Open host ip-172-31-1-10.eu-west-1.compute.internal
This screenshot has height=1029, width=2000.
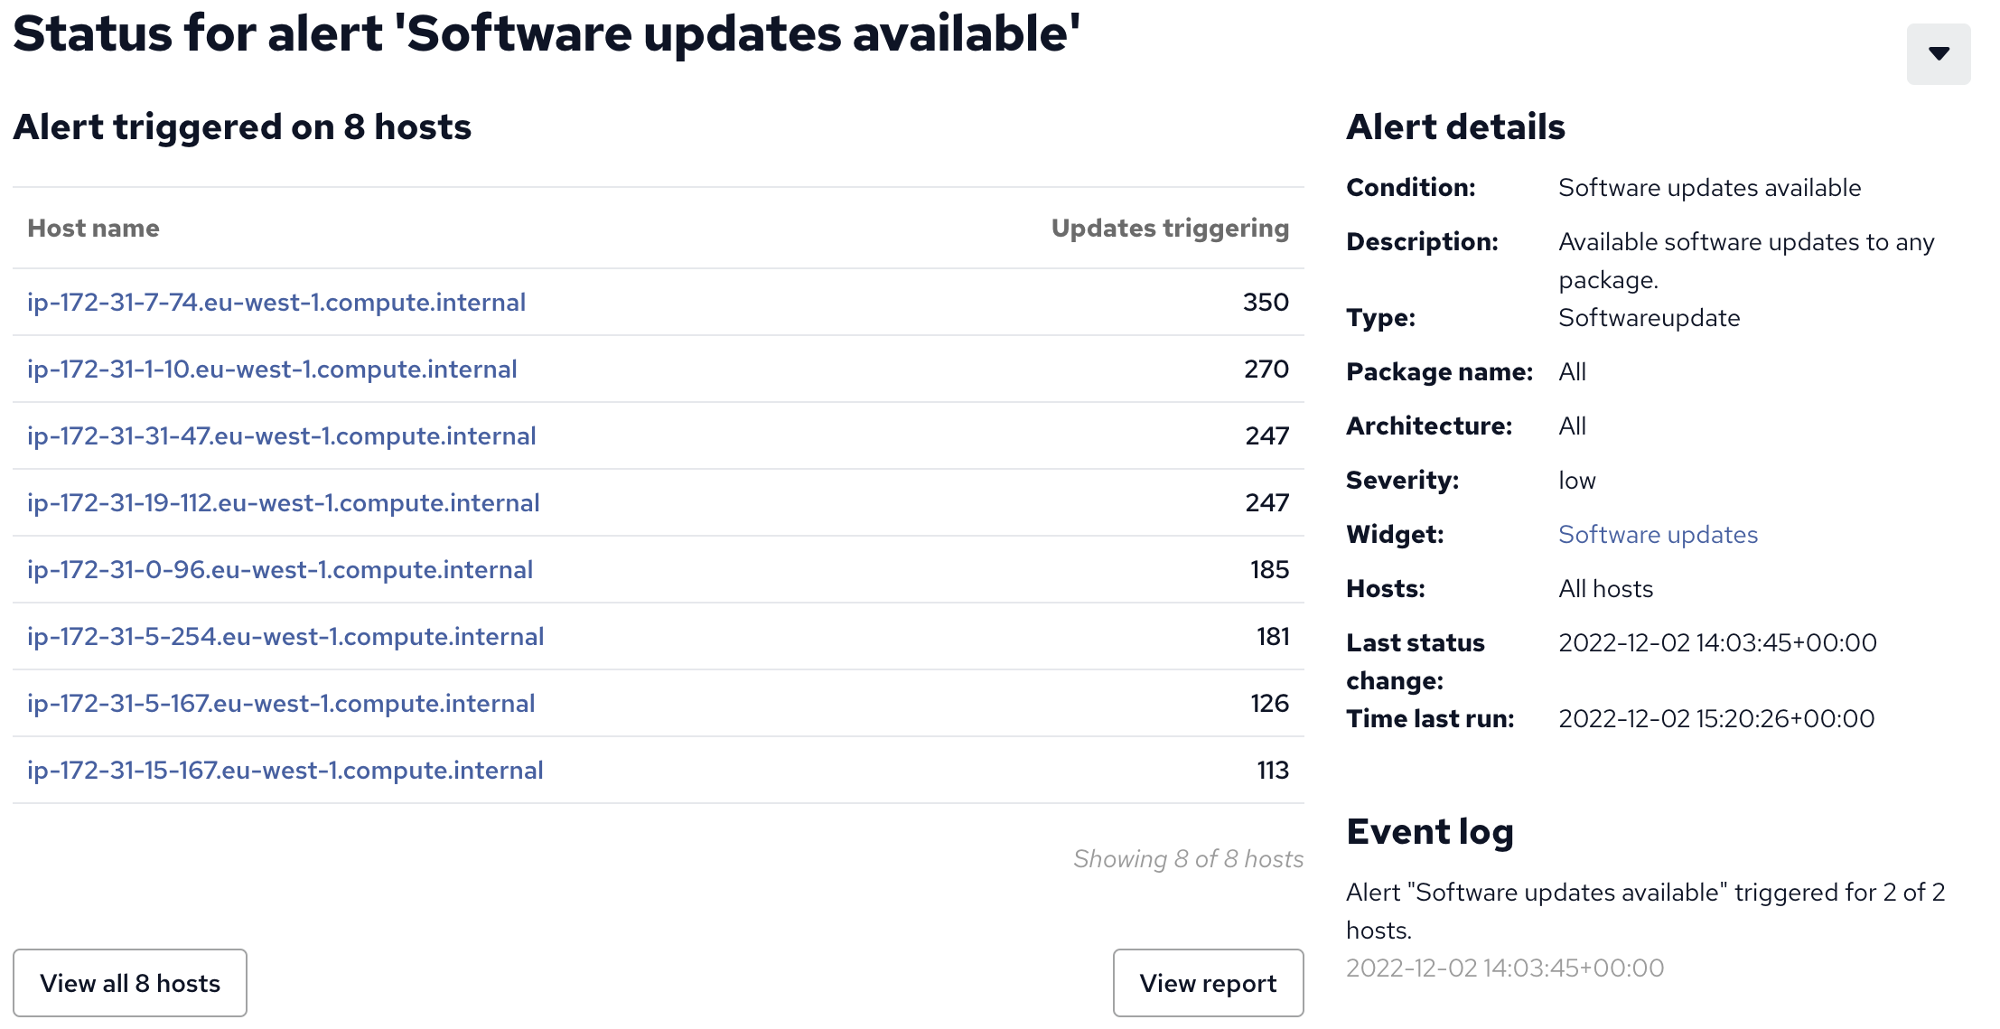[x=272, y=369]
